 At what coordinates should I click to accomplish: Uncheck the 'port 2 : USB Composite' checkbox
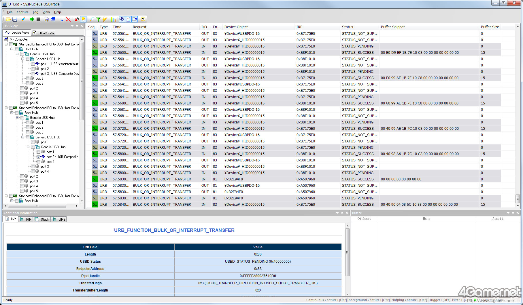[38, 157]
